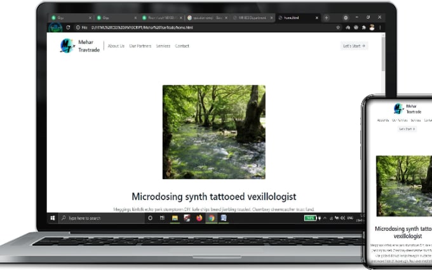The image size is (432, 270).
Task: Switch to the Google search browser tab
Action: 206,18
